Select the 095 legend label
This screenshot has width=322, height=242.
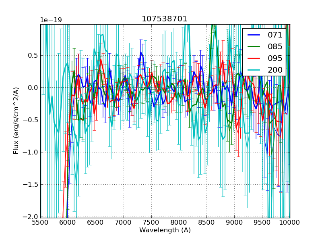[275, 58]
